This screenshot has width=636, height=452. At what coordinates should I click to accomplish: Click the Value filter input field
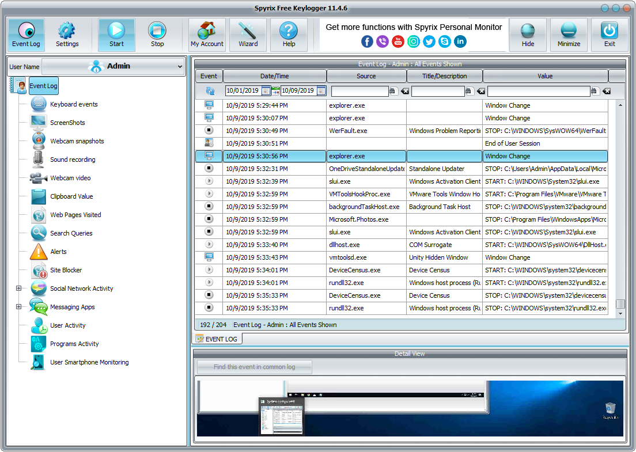(x=539, y=91)
